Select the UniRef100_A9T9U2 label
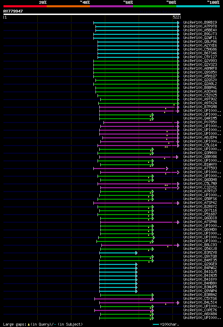223x327 pixels. (200, 99)
